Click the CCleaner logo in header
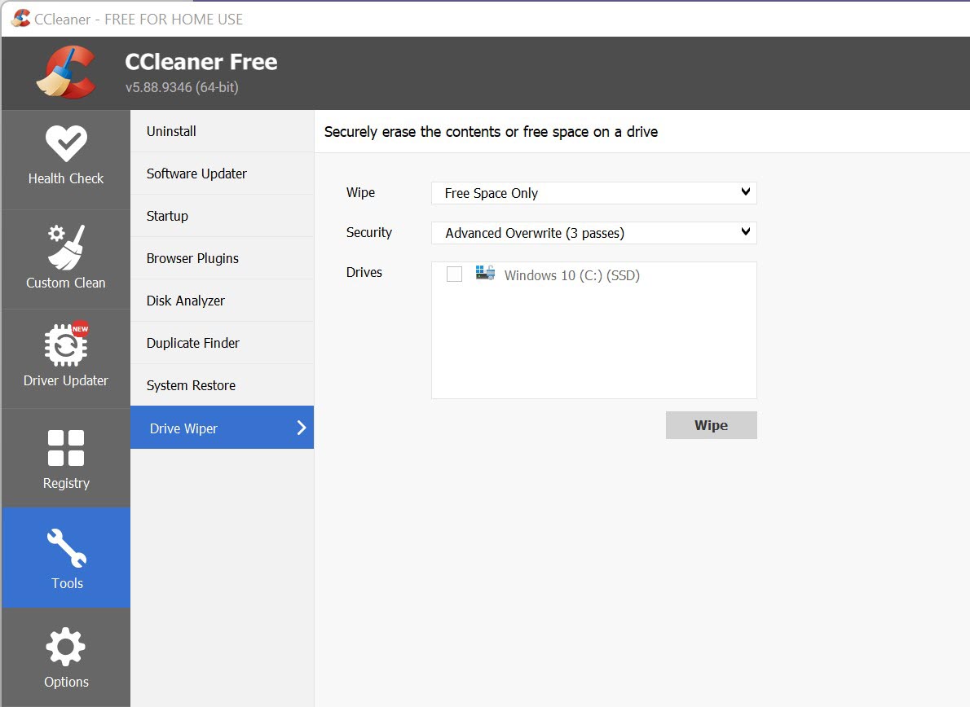Viewport: 970px width, 707px height. 66,72
